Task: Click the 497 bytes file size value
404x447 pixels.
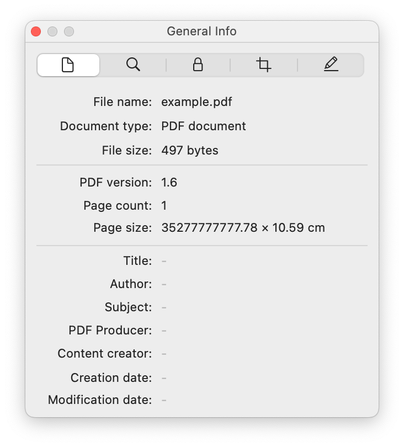Action: (x=189, y=151)
